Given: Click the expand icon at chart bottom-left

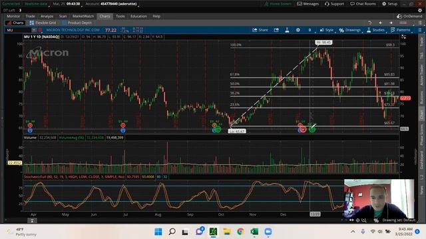Looking at the screenshot, I should coord(32,220).
